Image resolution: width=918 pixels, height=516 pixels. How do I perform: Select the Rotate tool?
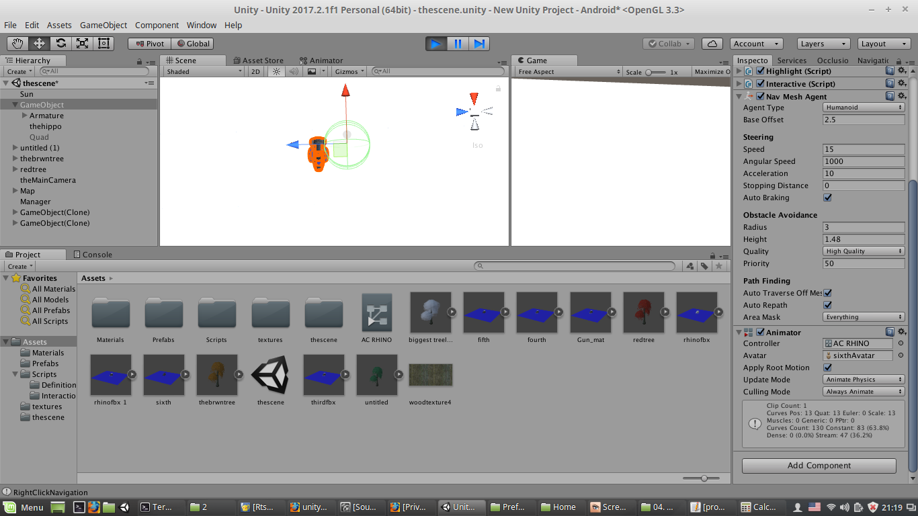(60, 44)
